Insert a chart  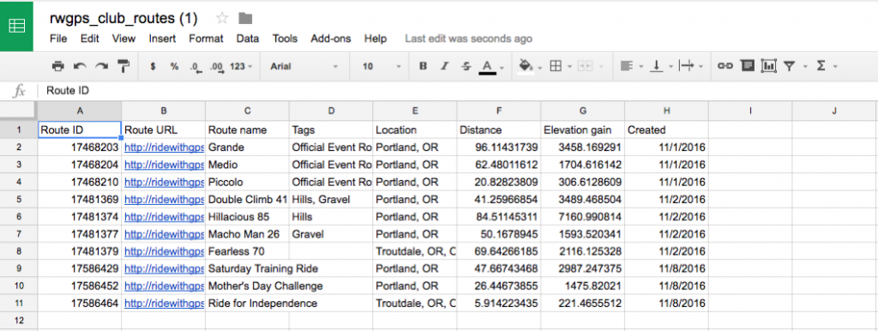point(769,66)
